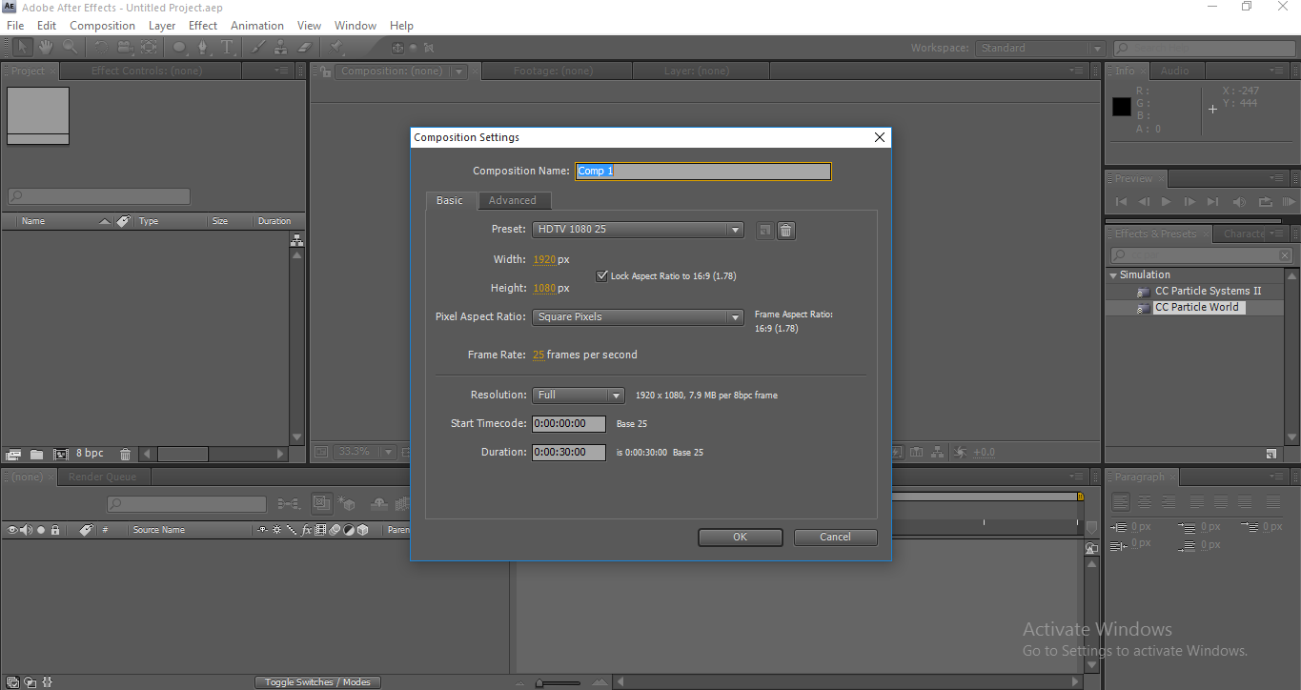Click OK to confirm composition settings
The image size is (1301, 690).
tap(740, 537)
